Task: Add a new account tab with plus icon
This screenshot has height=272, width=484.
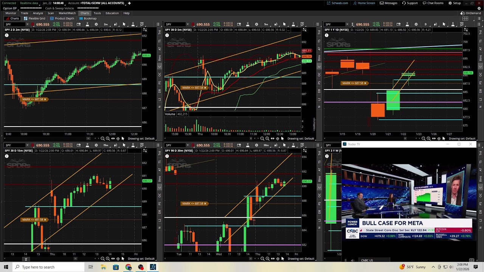Action: pos(129,3)
